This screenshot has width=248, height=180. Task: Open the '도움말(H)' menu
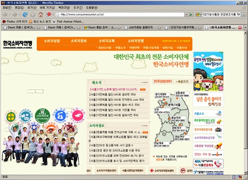pos(92,7)
